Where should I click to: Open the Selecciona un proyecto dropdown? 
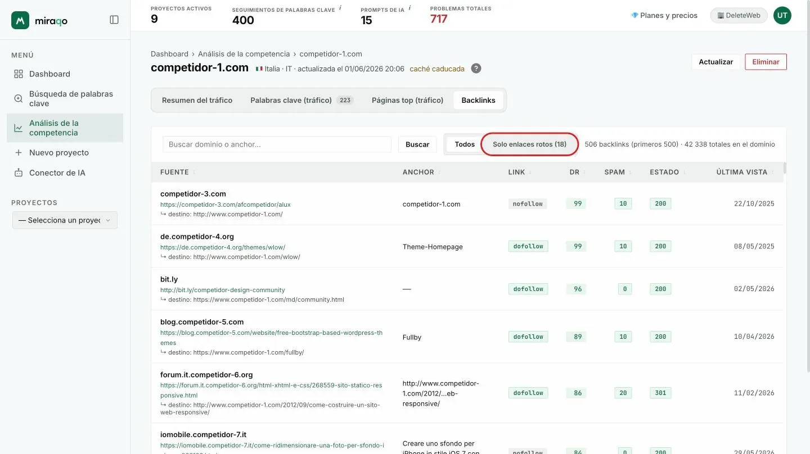click(65, 220)
